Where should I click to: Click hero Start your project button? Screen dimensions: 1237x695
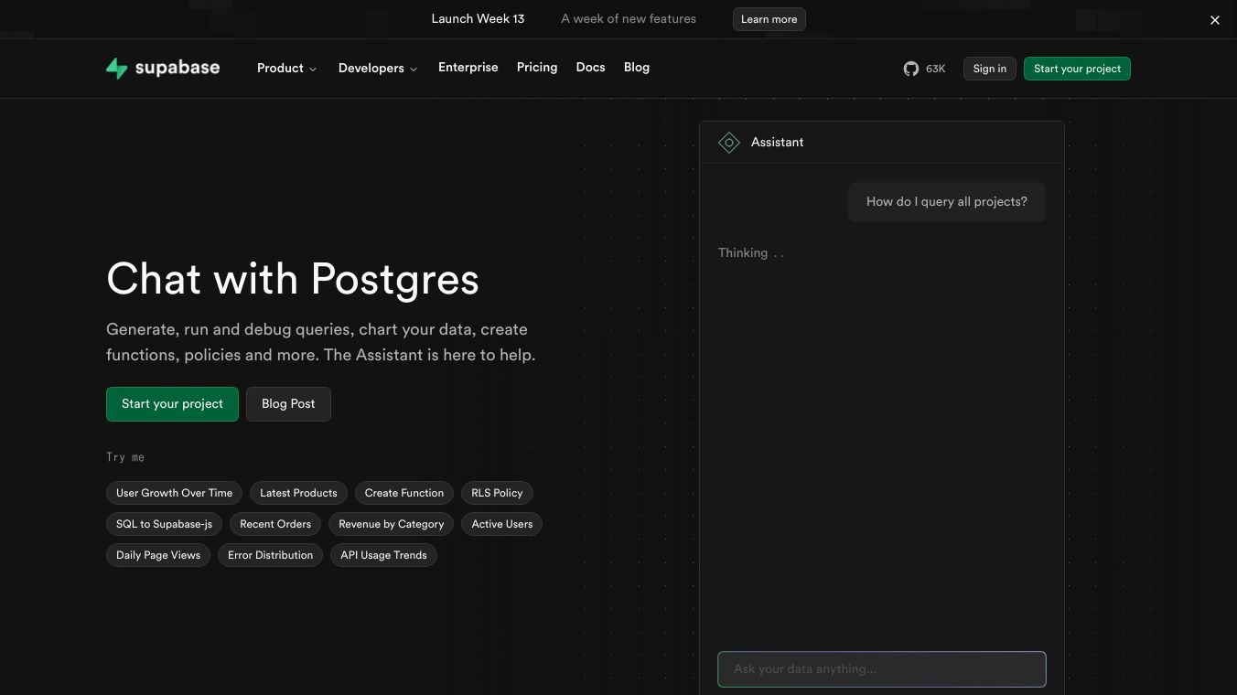pos(172,404)
